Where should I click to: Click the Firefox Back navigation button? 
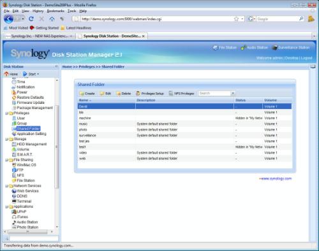click(x=8, y=19)
